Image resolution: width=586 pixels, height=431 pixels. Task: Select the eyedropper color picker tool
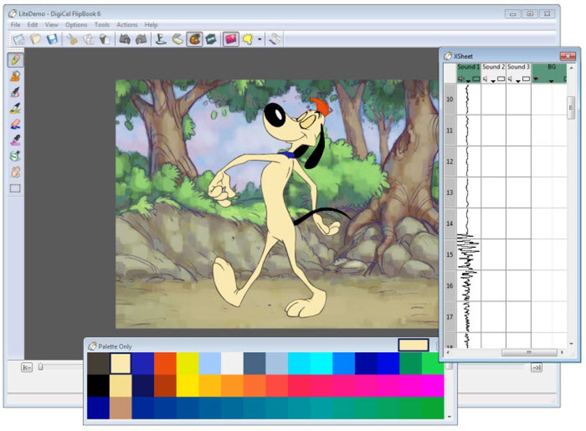click(16, 140)
